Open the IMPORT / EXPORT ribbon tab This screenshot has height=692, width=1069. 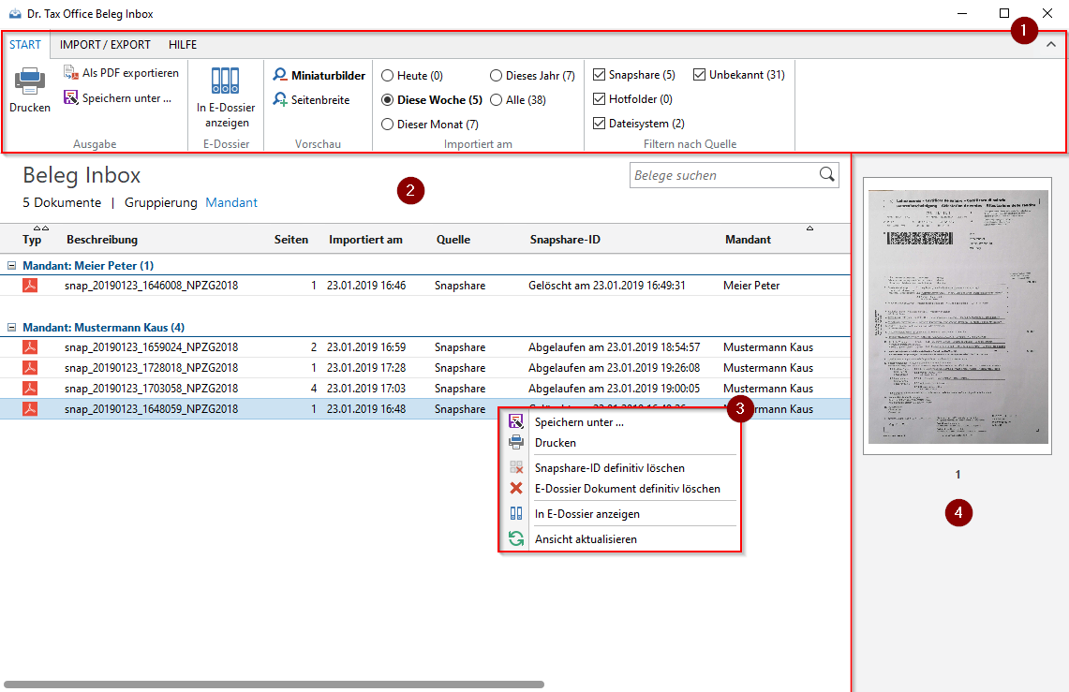click(x=105, y=45)
